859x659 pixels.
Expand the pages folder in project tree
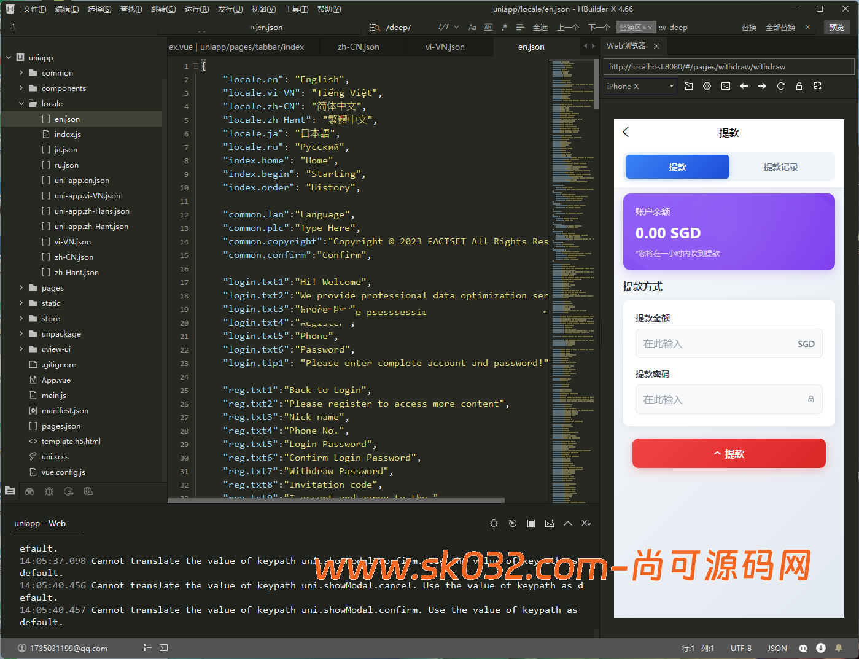(21, 287)
